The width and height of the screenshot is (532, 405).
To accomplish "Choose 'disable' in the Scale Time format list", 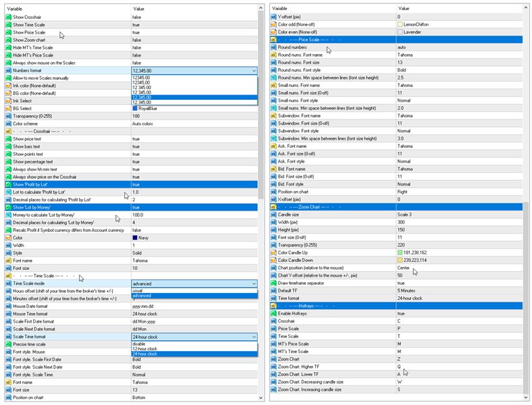I will 194,344.
